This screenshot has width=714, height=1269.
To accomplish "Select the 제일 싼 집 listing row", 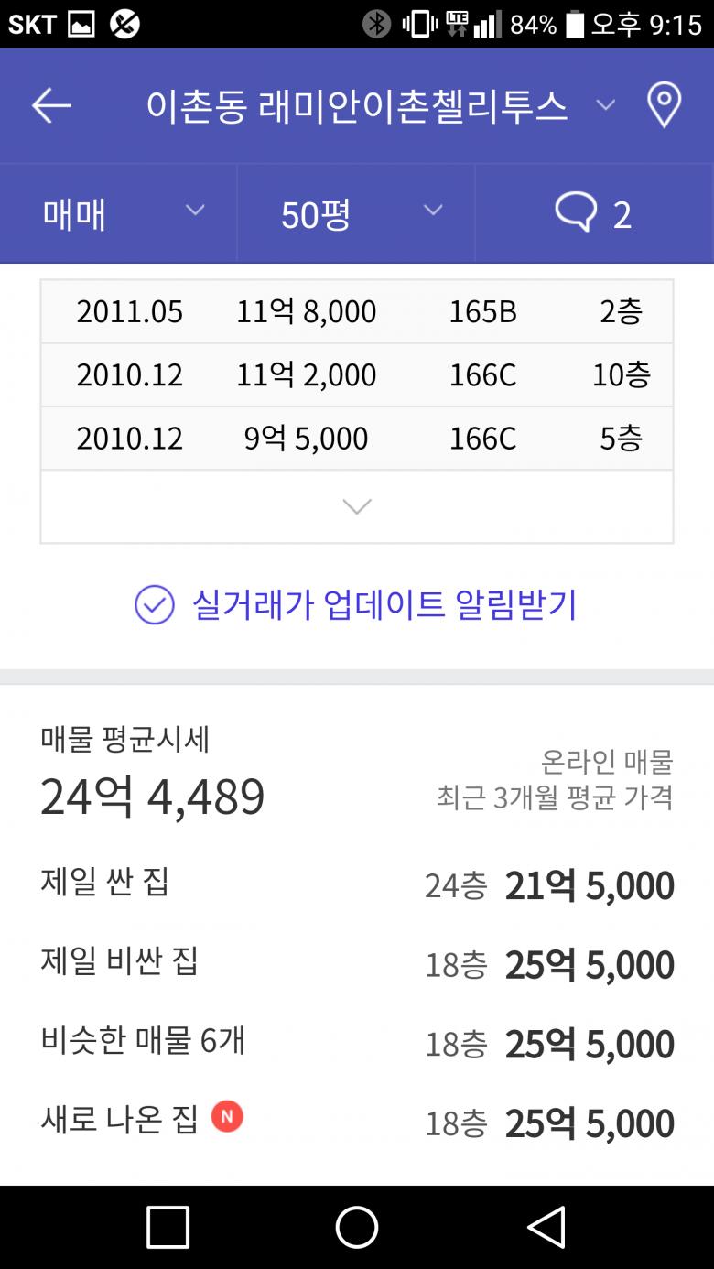I will (357, 885).
